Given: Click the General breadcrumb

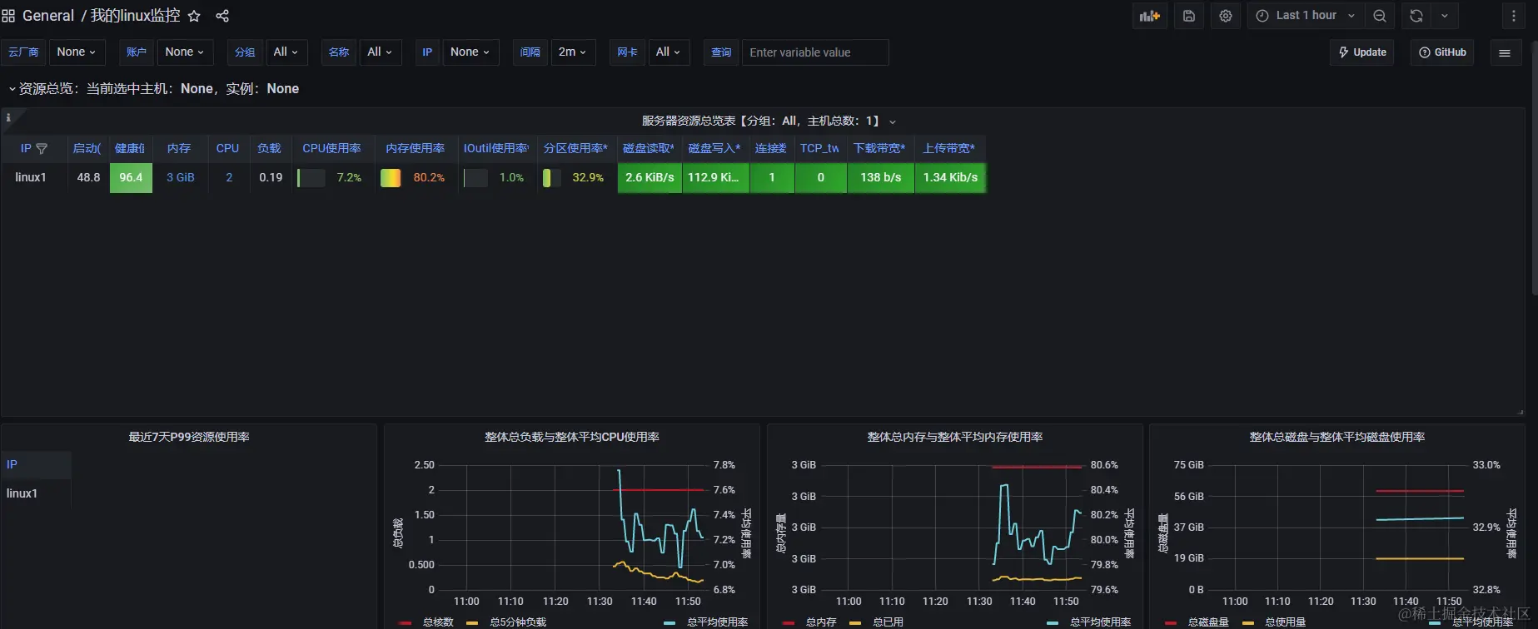Looking at the screenshot, I should click(48, 16).
